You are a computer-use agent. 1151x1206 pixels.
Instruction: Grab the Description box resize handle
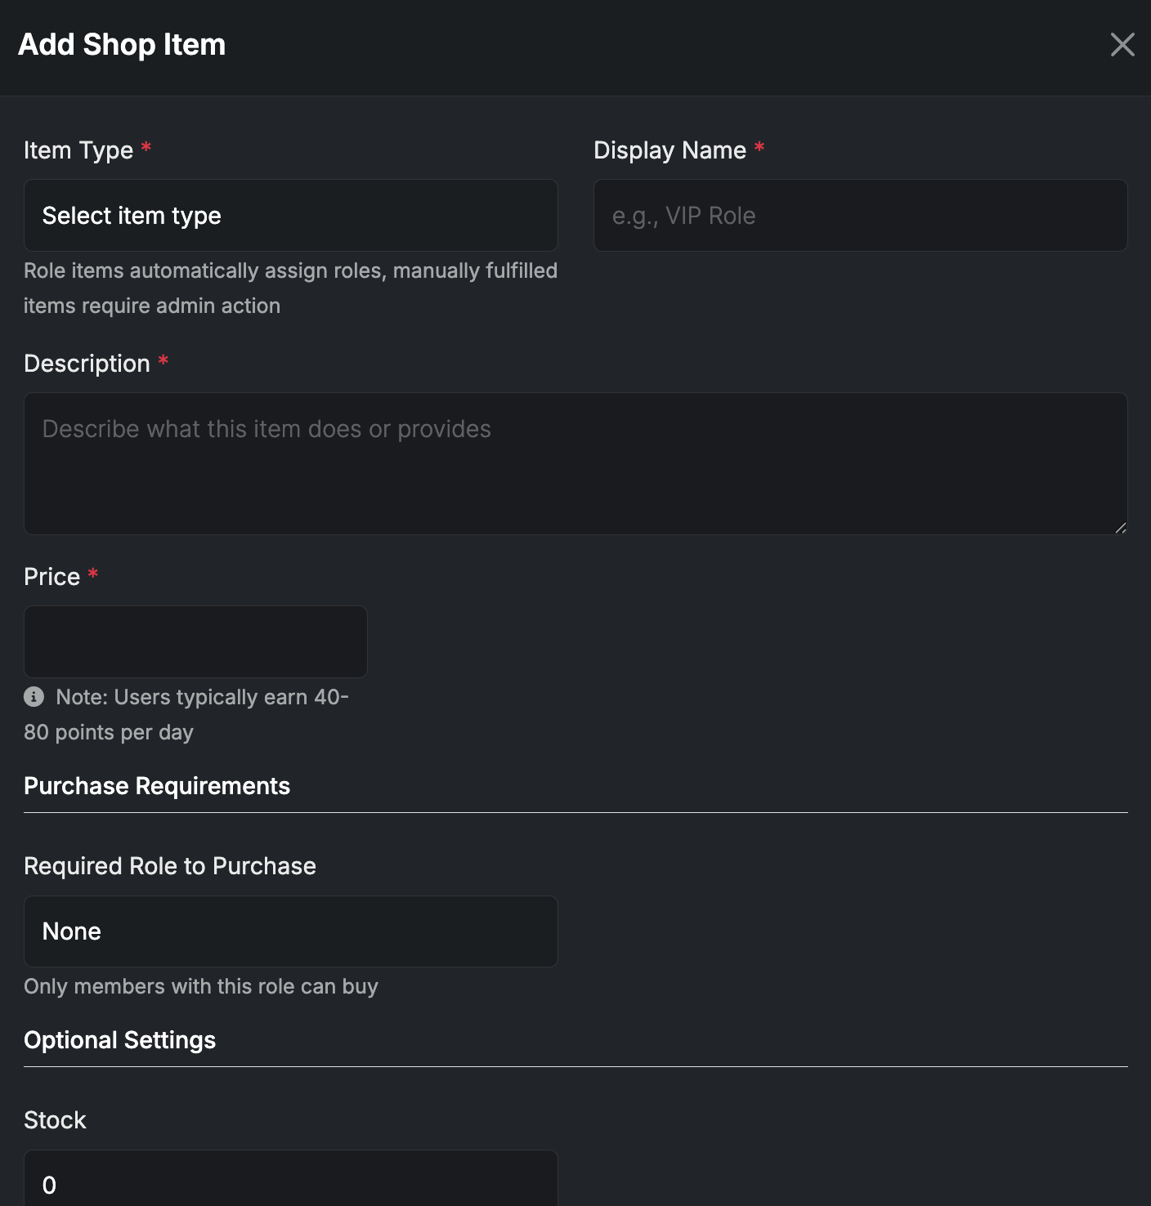click(1120, 528)
